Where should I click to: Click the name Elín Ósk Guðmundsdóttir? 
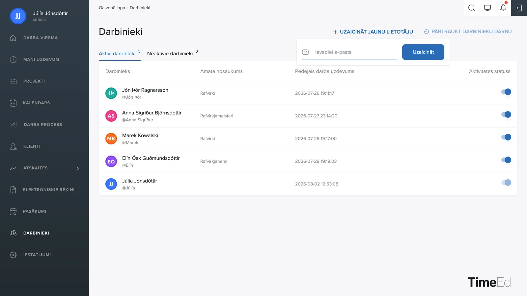point(151,158)
